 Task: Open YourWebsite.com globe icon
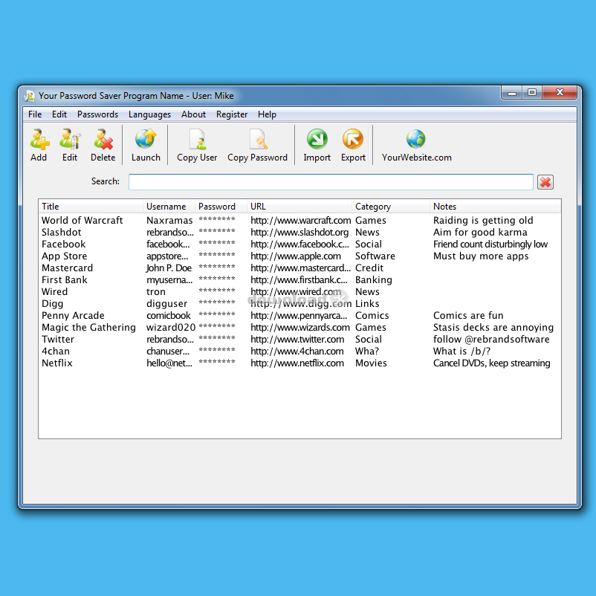[416, 139]
